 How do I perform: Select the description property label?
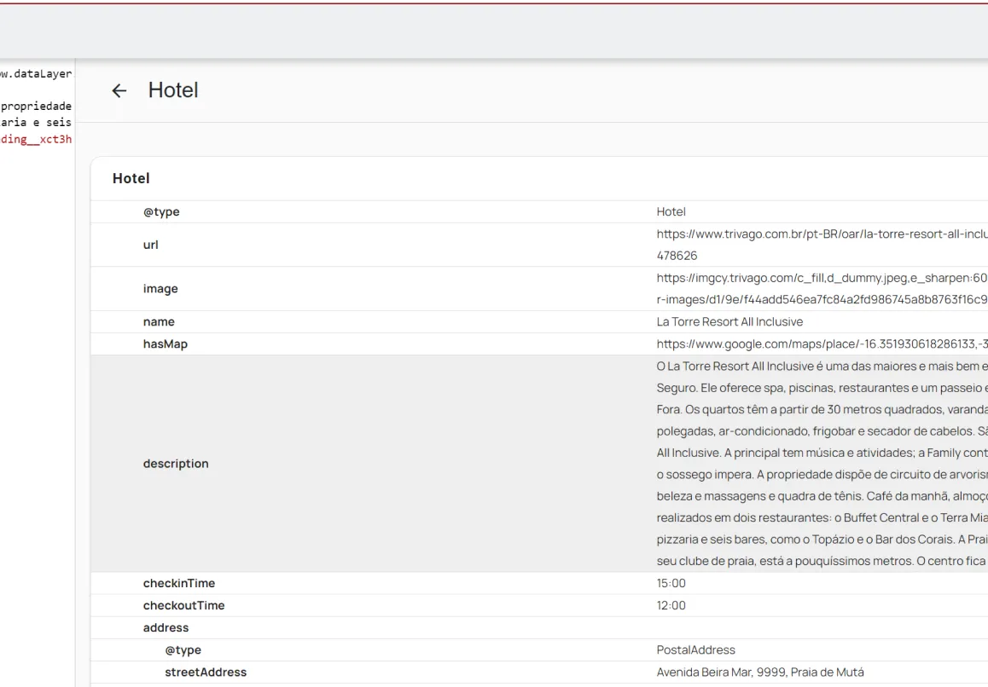(x=176, y=464)
